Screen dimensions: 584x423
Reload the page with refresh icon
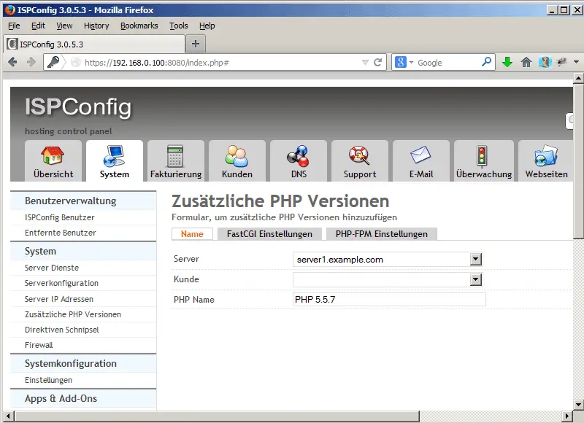[x=377, y=62]
